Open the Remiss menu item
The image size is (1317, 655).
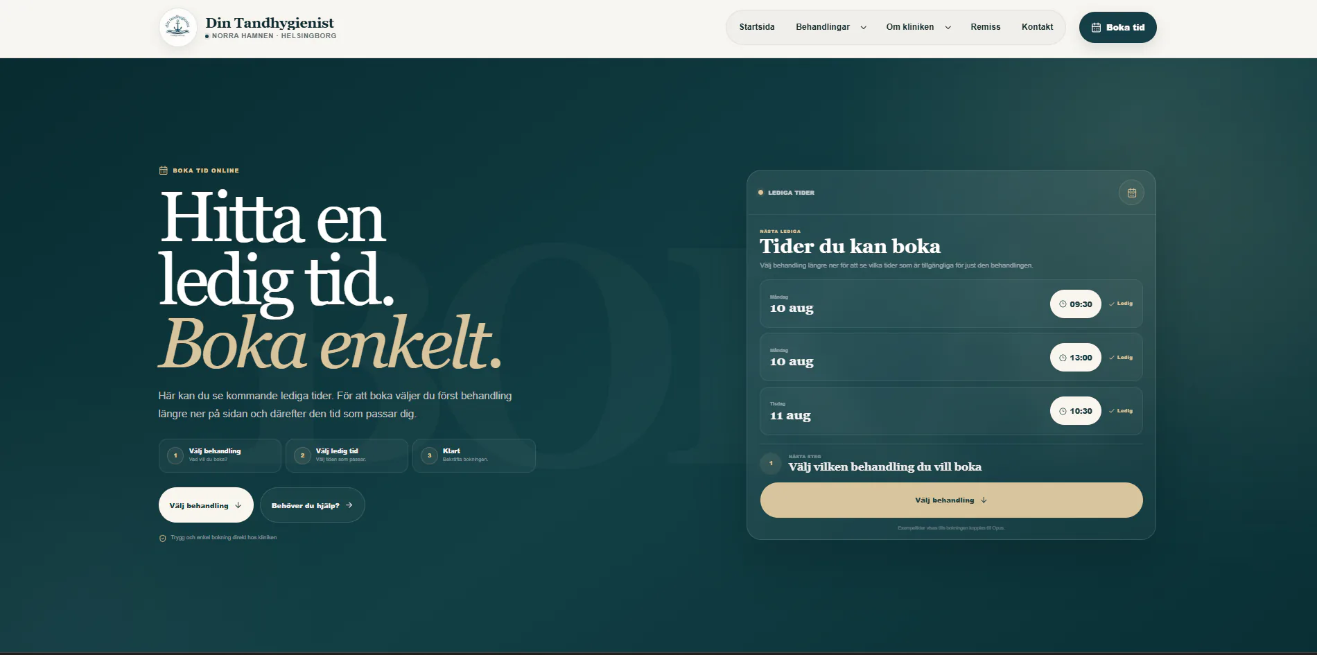[x=985, y=27]
